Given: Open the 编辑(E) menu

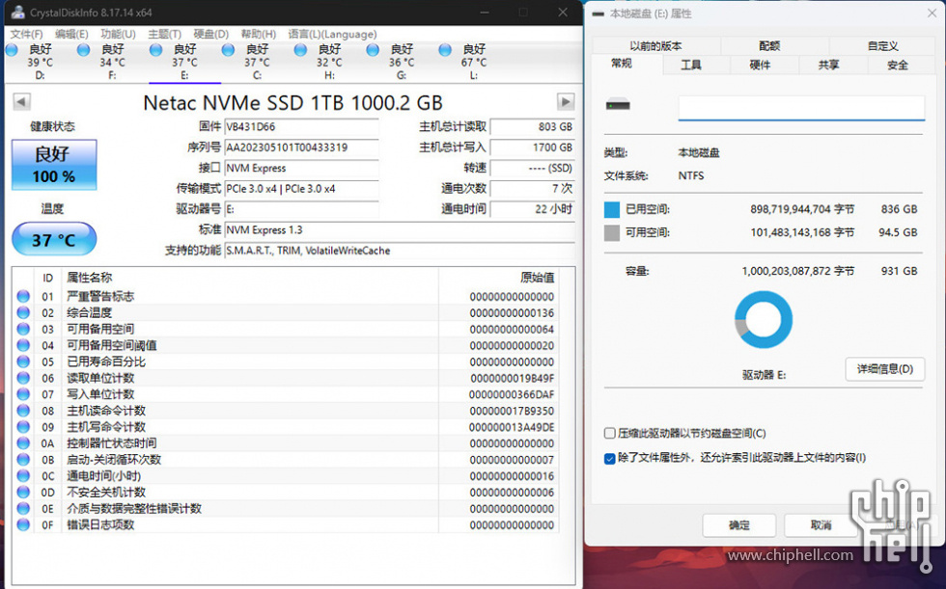Looking at the screenshot, I should pos(71,34).
